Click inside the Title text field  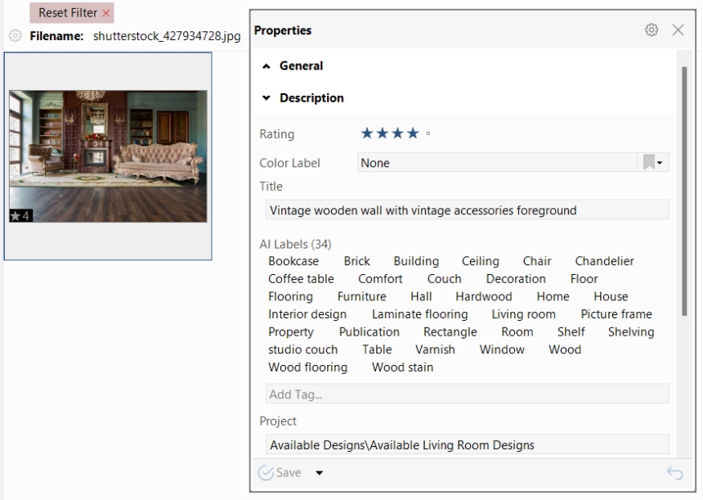[x=467, y=209]
